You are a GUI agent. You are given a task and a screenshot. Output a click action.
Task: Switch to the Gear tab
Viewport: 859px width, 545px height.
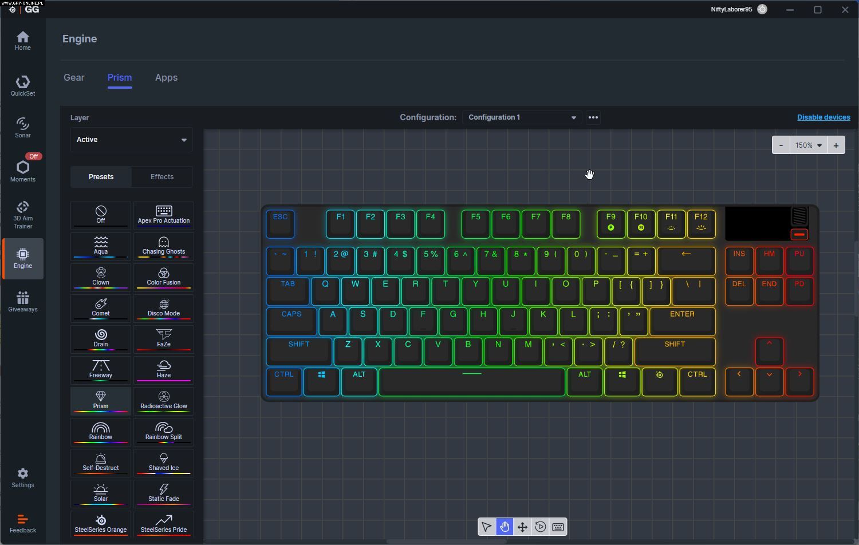[x=74, y=78]
